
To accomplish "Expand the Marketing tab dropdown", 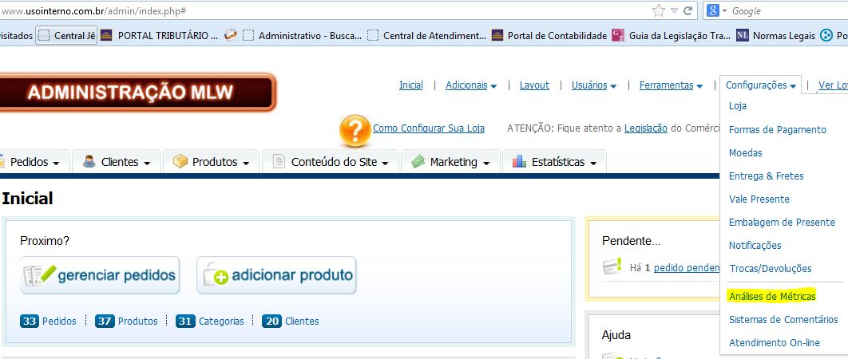I will coord(486,164).
